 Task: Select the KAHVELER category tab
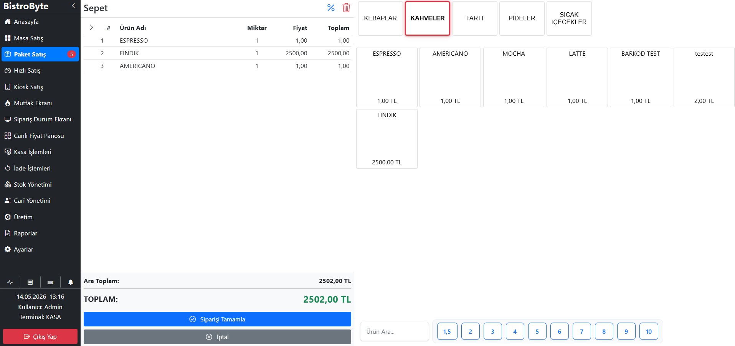[428, 18]
